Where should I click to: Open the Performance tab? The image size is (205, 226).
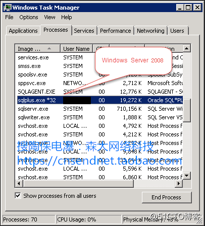point(116,31)
